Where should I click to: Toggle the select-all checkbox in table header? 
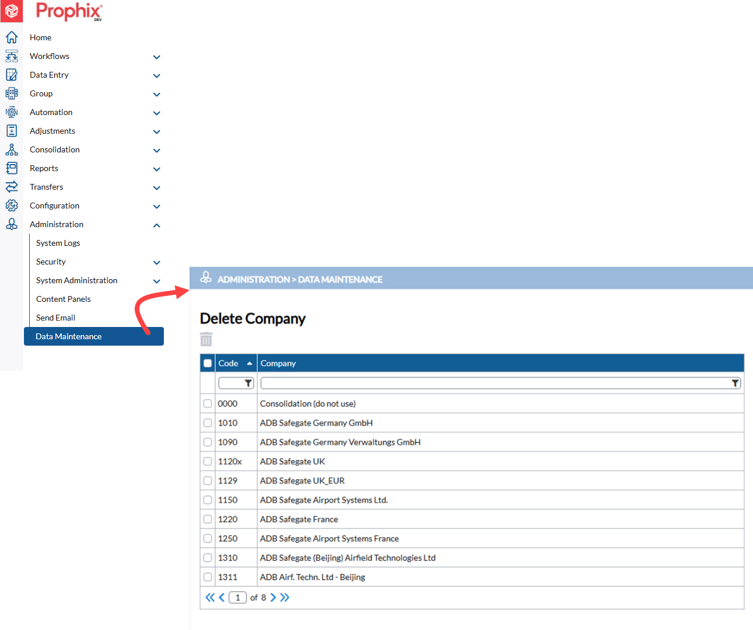[208, 363]
